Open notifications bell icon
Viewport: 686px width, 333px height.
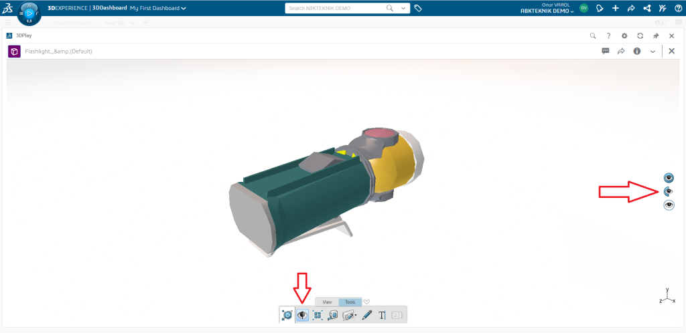coord(600,8)
